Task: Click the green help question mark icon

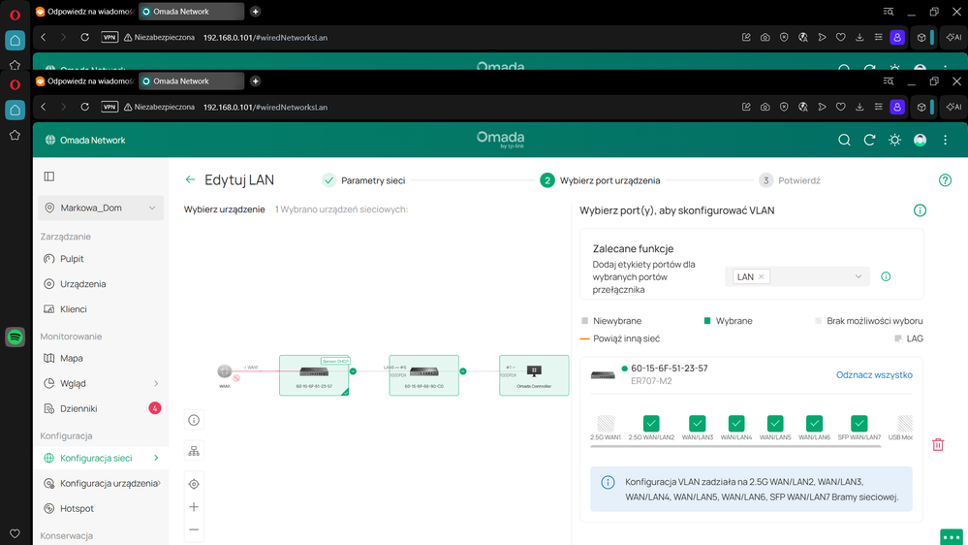Action: pos(945,180)
